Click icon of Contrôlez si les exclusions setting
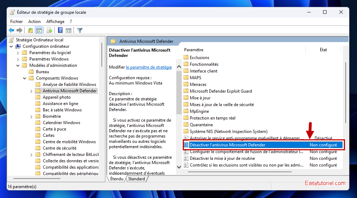The image size is (357, 198). [x=186, y=165]
